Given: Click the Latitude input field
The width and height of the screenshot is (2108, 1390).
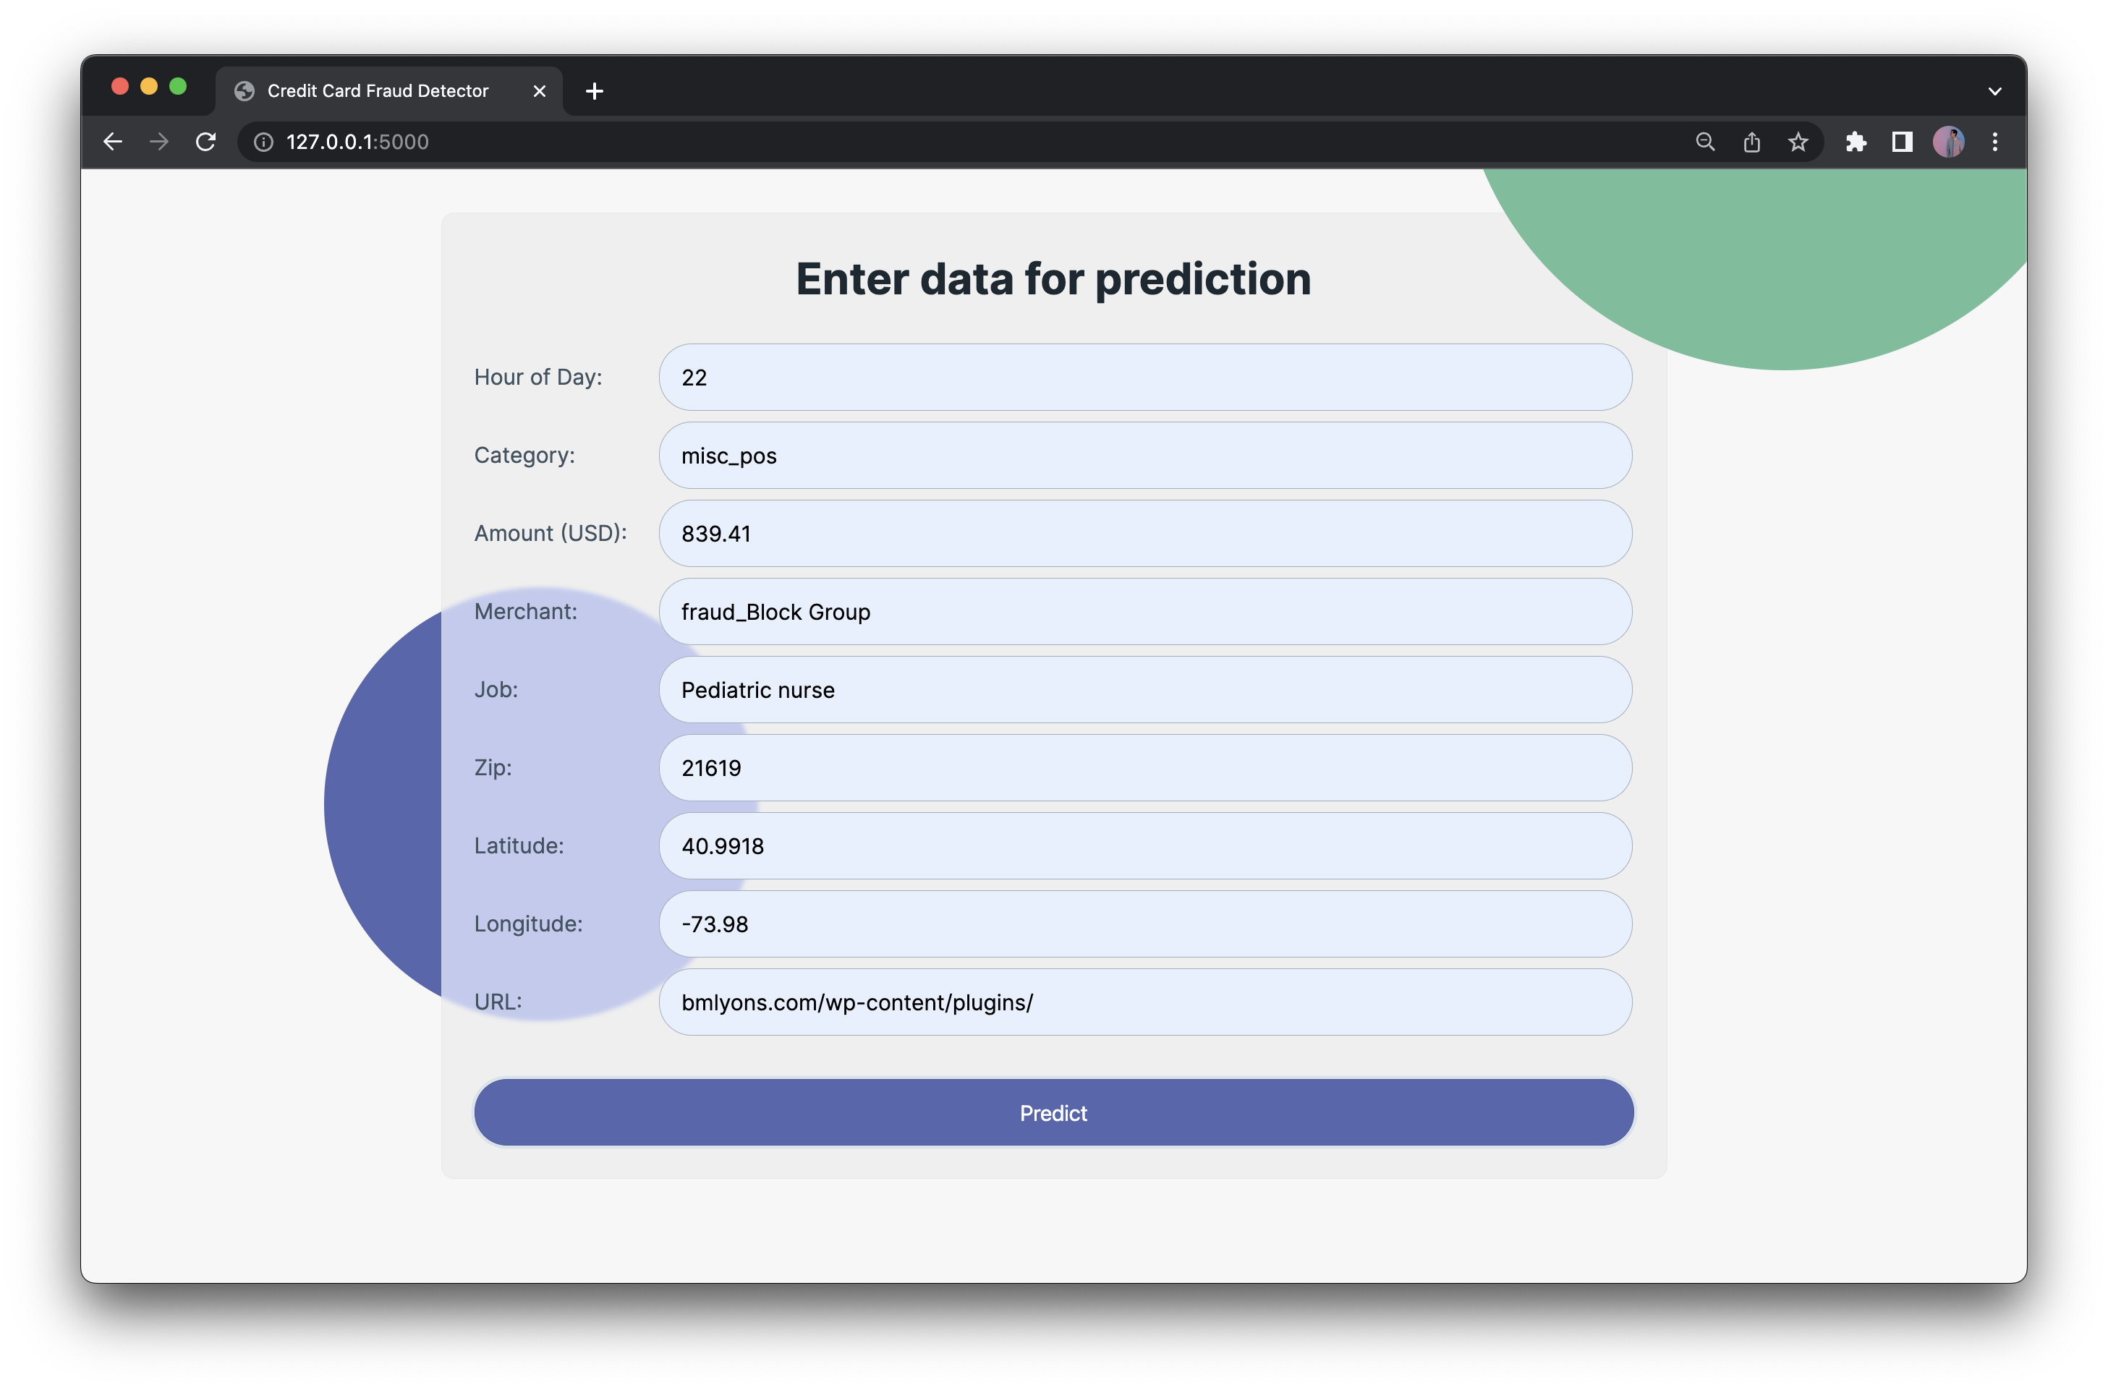Looking at the screenshot, I should (x=1145, y=845).
